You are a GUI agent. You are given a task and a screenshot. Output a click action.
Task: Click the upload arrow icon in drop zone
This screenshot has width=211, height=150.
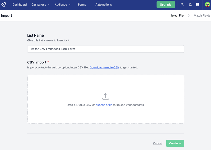[105, 97]
